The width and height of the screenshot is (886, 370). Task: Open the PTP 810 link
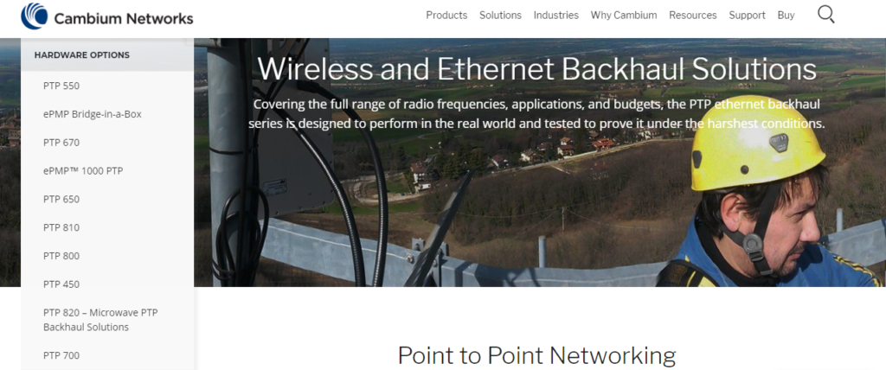tap(61, 227)
